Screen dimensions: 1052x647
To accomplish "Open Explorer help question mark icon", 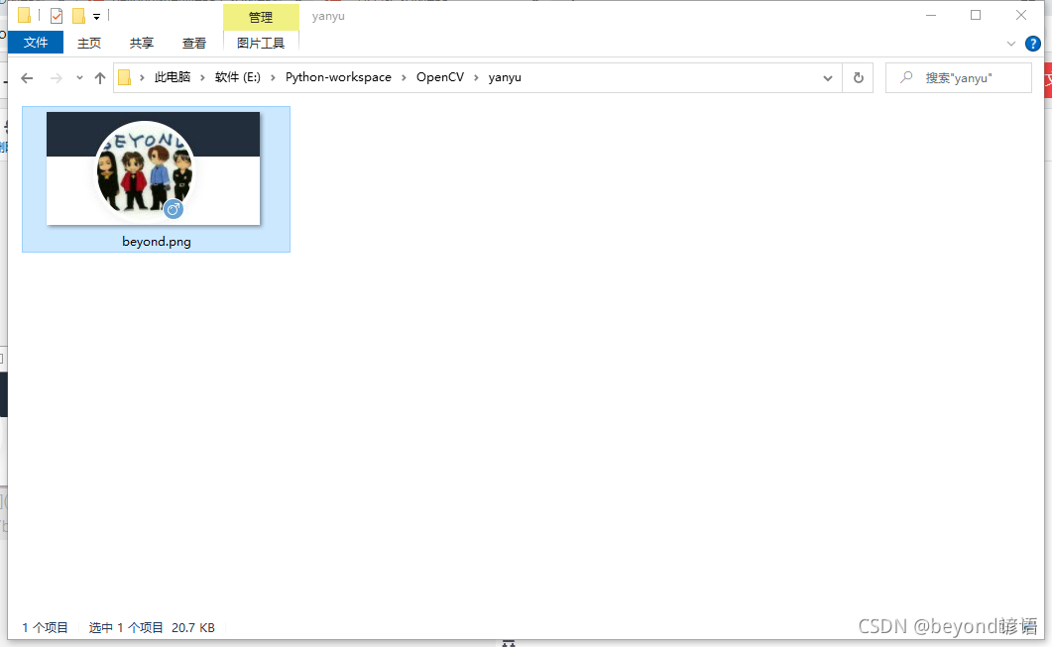I will coord(1032,45).
